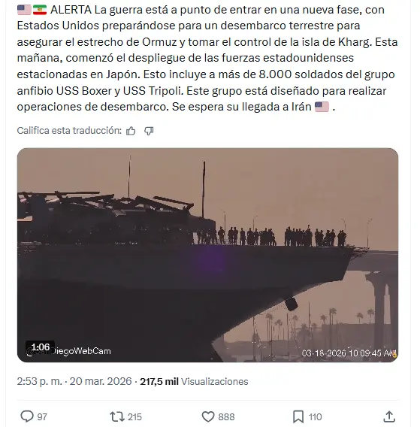The width and height of the screenshot is (420, 427).
Task: Bookmark this tweet
Action: 298,416
